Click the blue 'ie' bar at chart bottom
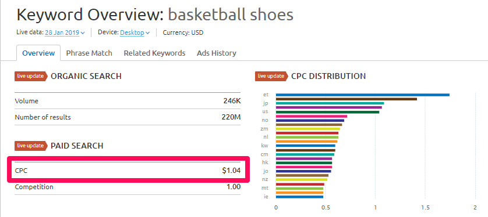 coord(299,197)
